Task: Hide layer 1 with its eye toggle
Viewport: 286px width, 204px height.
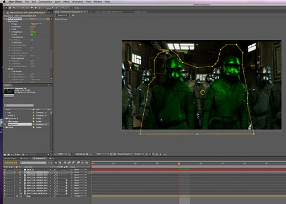Action: (x=5, y=170)
